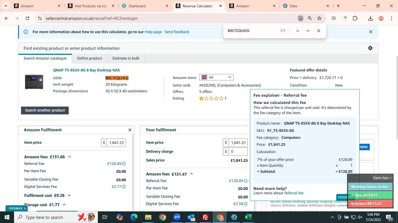
Task: Click the £128.89 Referral Fee amount in Amazon Fulfilment
Action: (x=114, y=164)
